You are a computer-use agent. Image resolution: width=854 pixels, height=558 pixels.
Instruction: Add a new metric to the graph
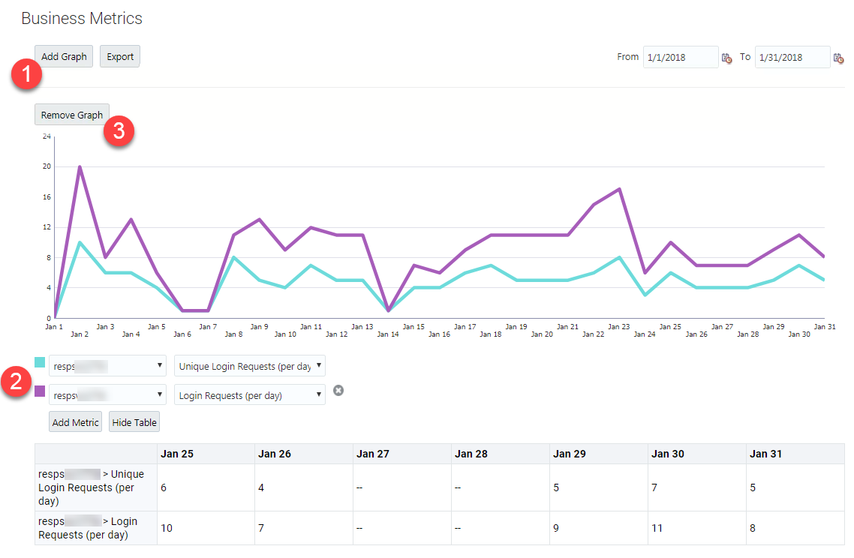coord(75,421)
